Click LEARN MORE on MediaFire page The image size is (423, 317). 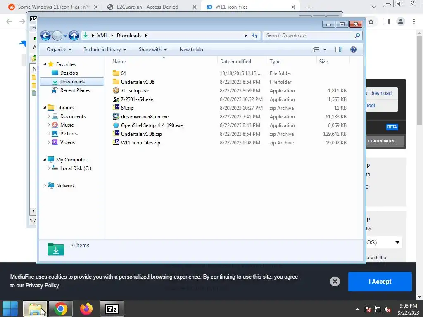(382, 141)
